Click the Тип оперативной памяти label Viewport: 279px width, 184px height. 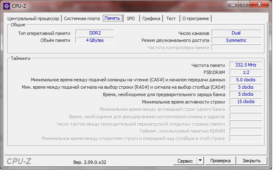click(x=44, y=33)
